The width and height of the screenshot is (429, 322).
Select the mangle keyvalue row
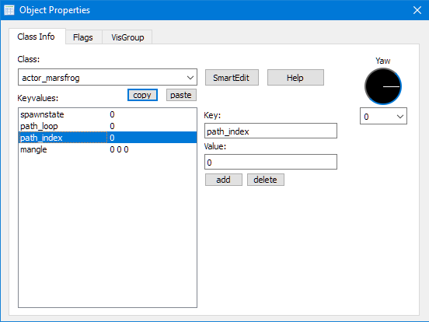click(108, 149)
